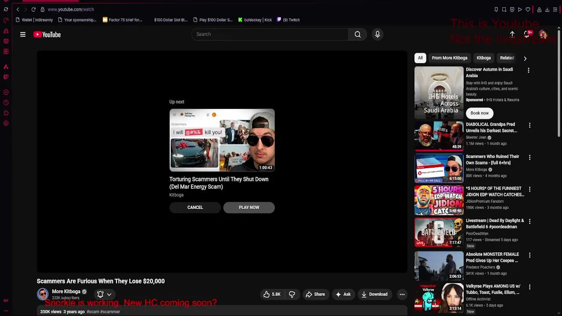Click the forward navigation arrow
562x316 pixels.
click(25, 9)
